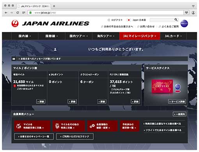Click the JAPAN AIRLINES wordmark
Viewport: 199px width, 152px height.
(x=56, y=23)
